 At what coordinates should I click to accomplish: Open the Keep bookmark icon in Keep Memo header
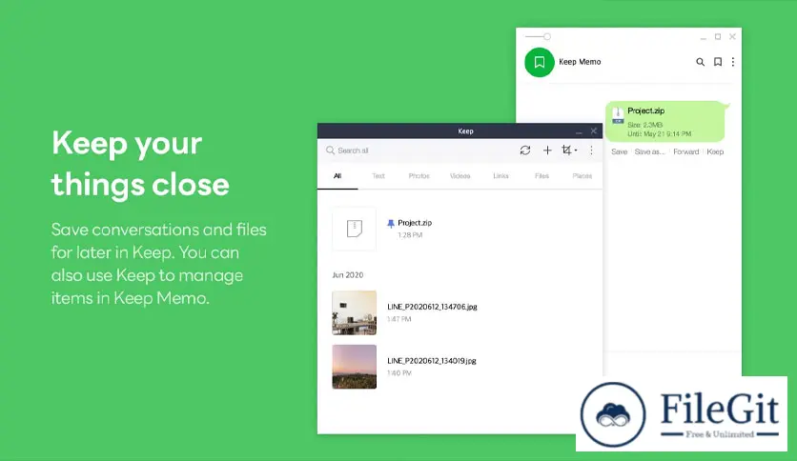coord(718,62)
